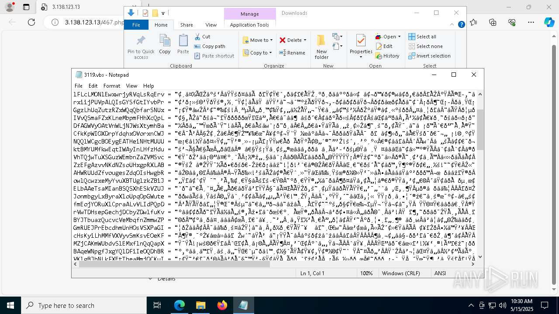Image resolution: width=559 pixels, height=314 pixels.
Task: Expand the New item dropdown in New group
Action: (337, 37)
